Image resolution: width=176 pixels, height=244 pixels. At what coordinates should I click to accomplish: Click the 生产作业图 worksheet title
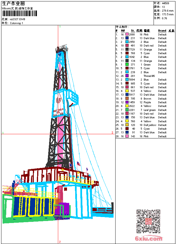click(13, 3)
